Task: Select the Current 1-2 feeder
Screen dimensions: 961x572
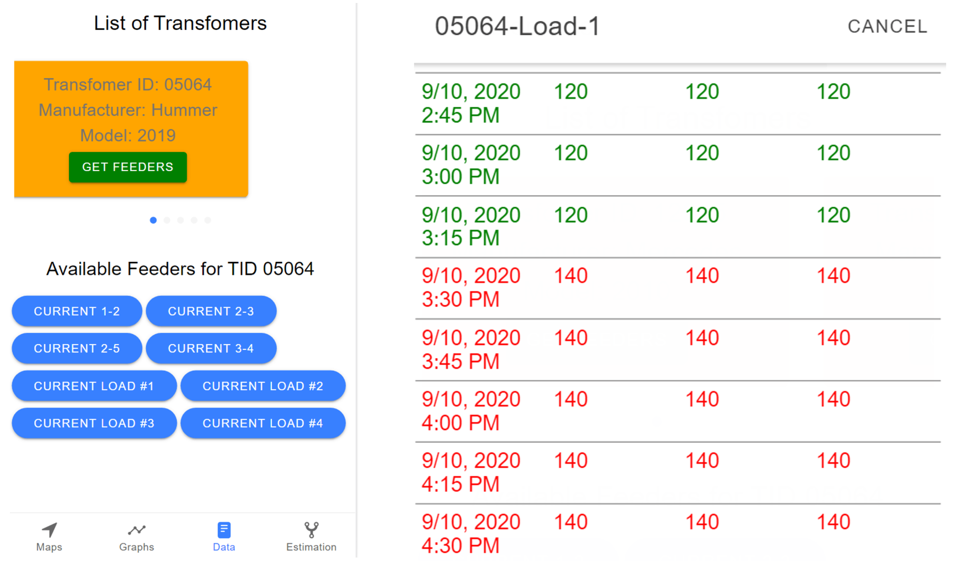Action: [x=77, y=312]
